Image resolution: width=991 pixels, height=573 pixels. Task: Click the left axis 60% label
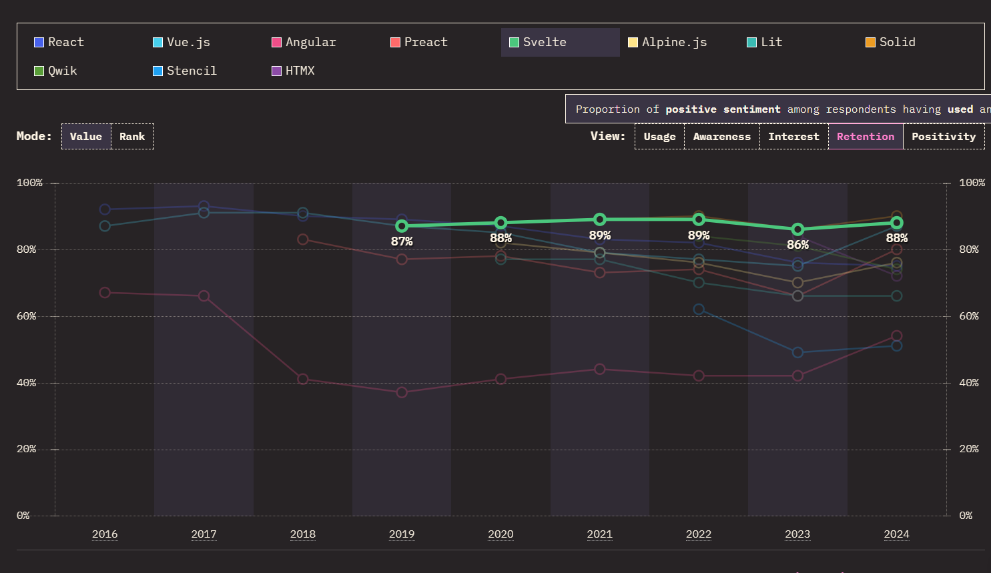click(26, 316)
